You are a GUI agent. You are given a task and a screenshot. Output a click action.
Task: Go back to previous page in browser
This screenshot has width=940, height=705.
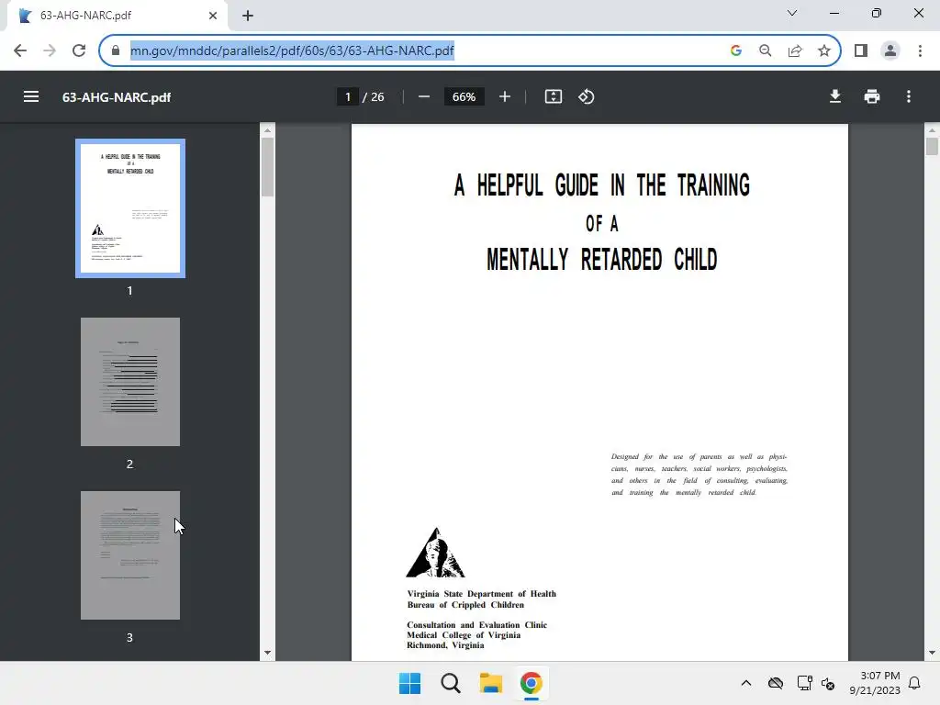(x=20, y=50)
